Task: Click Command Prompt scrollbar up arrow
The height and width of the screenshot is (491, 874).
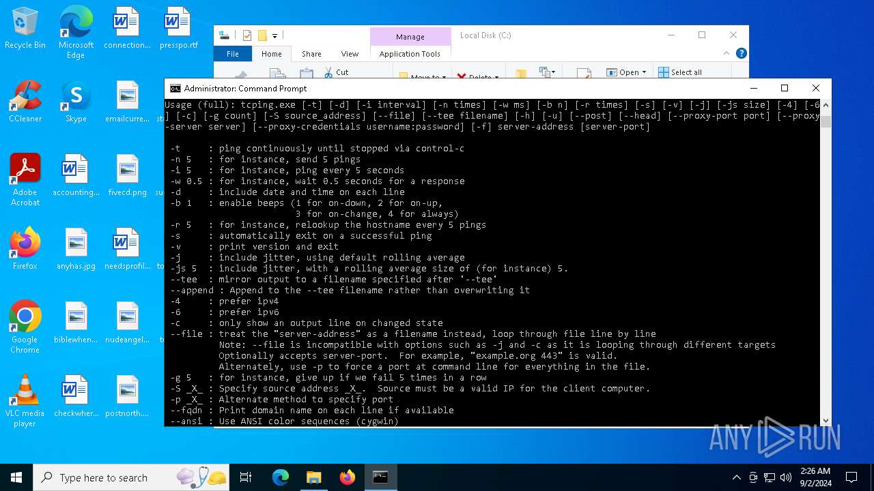Action: tap(826, 105)
